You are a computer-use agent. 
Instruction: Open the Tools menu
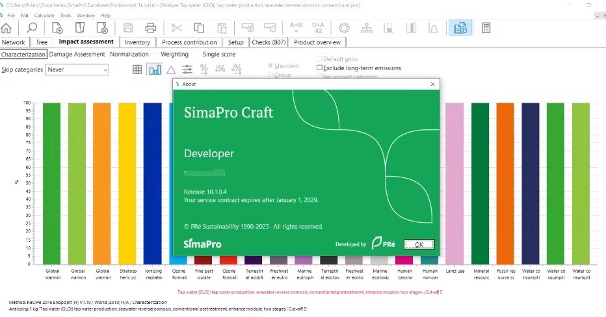(65, 16)
